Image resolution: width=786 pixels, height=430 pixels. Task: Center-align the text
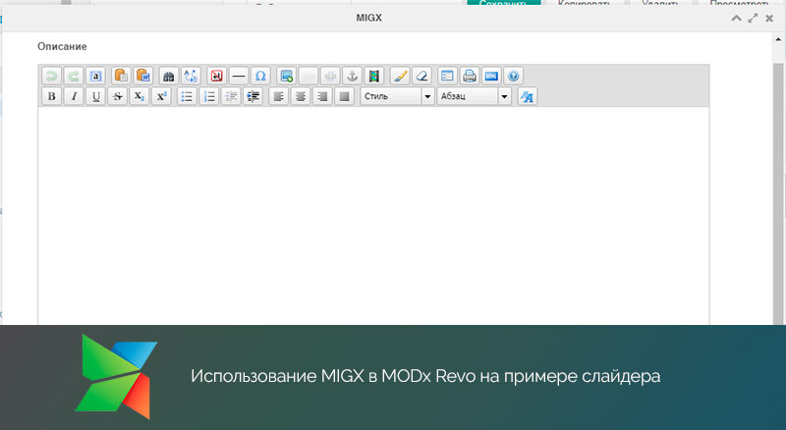click(x=301, y=96)
